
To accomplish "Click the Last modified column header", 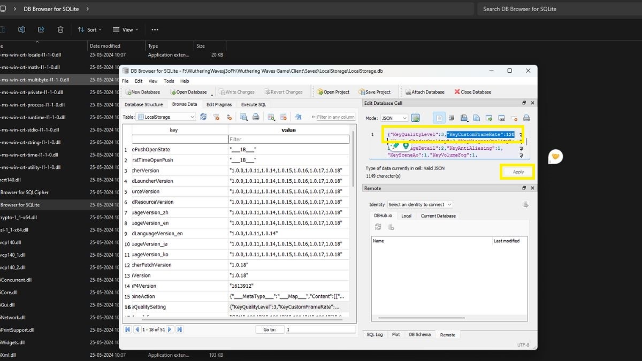I will pos(509,241).
